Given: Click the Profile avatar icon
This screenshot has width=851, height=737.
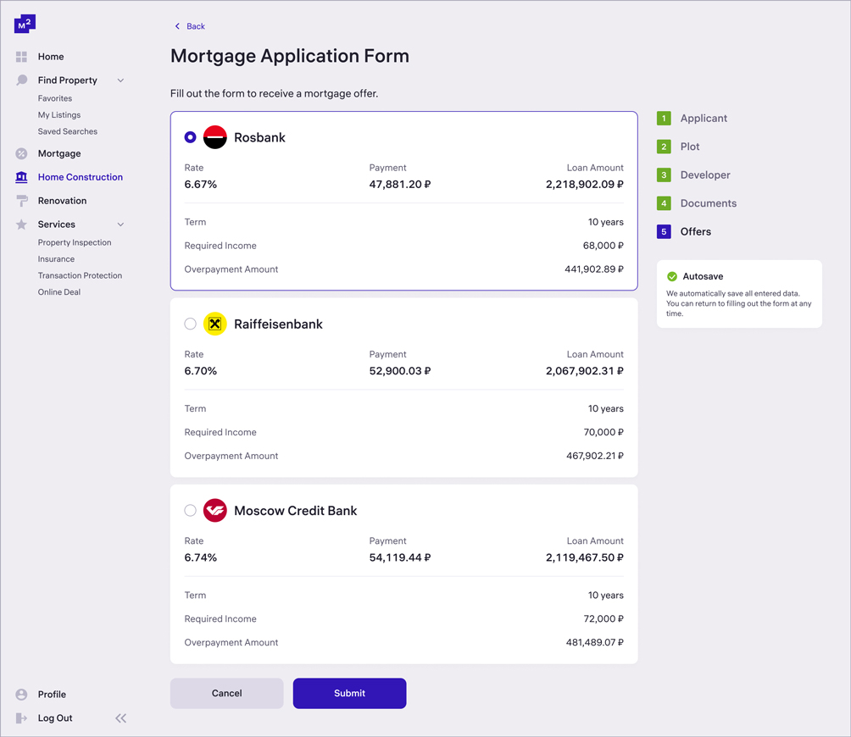Looking at the screenshot, I should (x=22, y=695).
